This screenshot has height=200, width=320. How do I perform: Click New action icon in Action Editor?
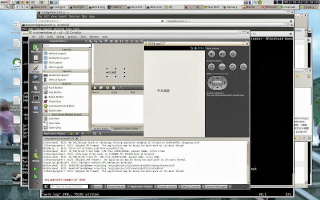pos(94,88)
